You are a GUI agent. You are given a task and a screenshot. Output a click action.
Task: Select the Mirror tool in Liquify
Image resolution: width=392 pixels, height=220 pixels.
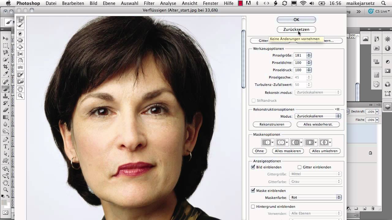pyautogui.click(x=21, y=61)
